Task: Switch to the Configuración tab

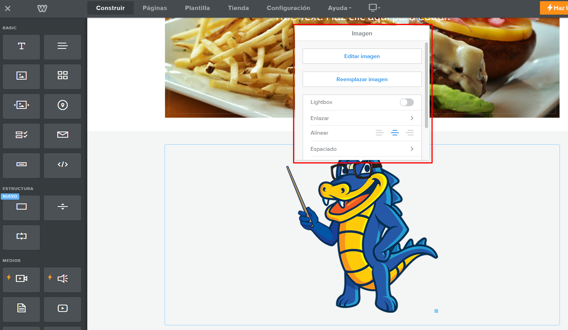Action: 288,8
